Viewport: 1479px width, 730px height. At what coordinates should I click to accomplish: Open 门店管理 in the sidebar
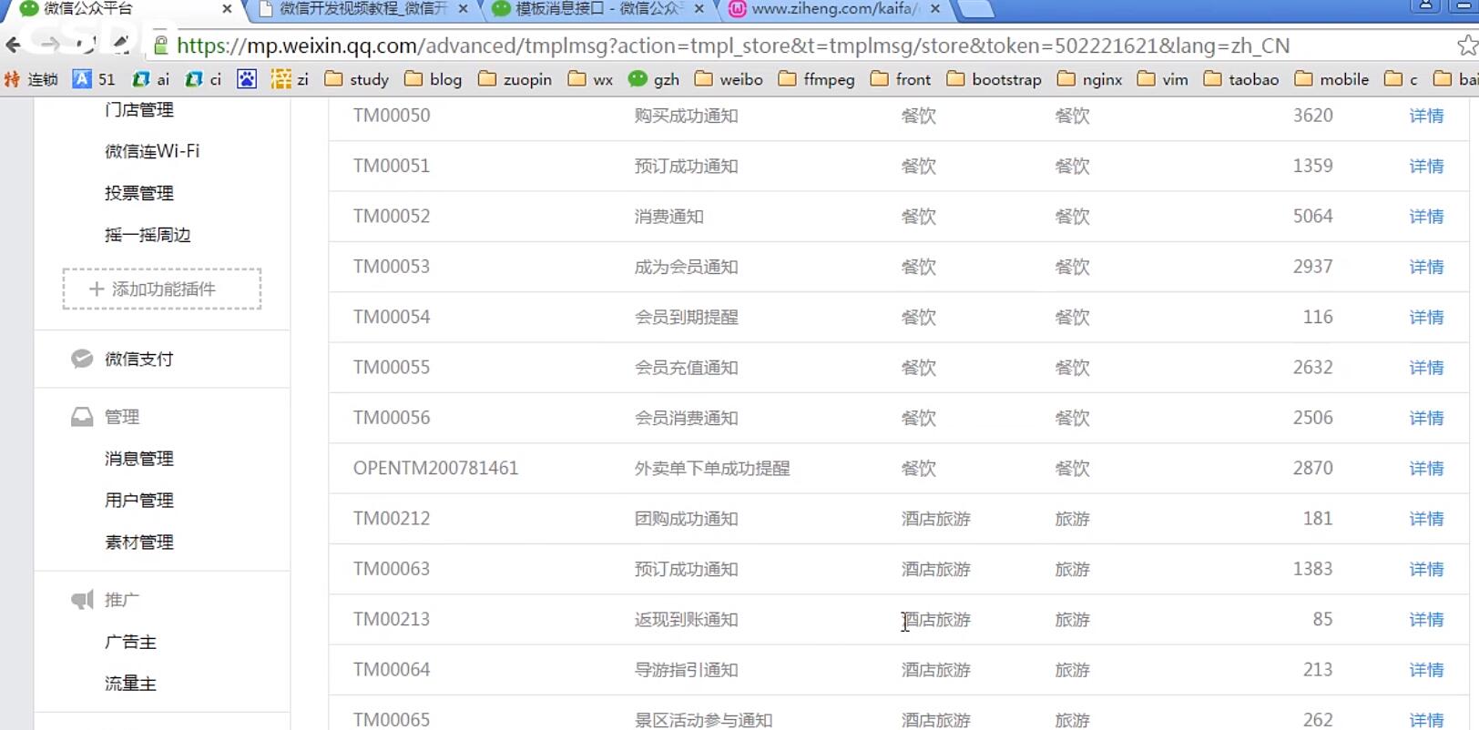click(139, 110)
